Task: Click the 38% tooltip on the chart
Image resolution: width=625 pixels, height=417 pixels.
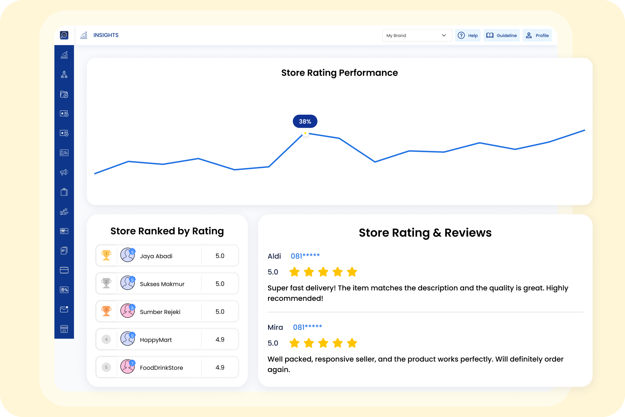Action: click(305, 121)
